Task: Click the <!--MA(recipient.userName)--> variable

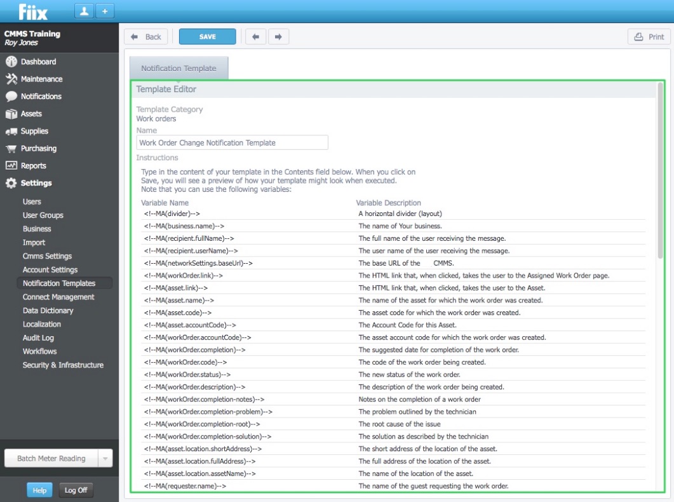Action: coord(191,250)
